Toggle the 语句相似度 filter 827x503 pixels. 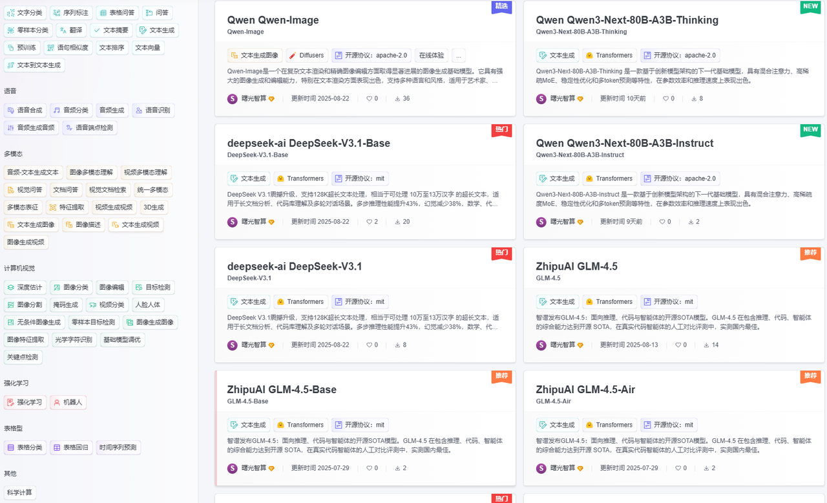click(x=68, y=47)
